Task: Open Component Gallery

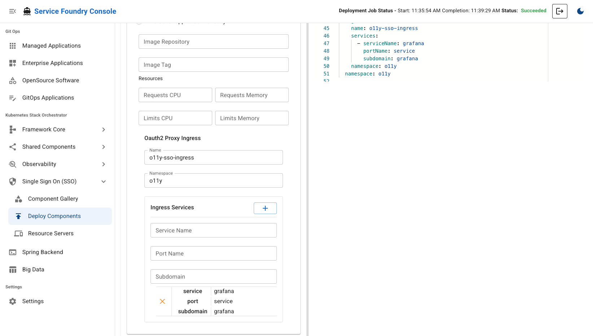Action: (53, 199)
